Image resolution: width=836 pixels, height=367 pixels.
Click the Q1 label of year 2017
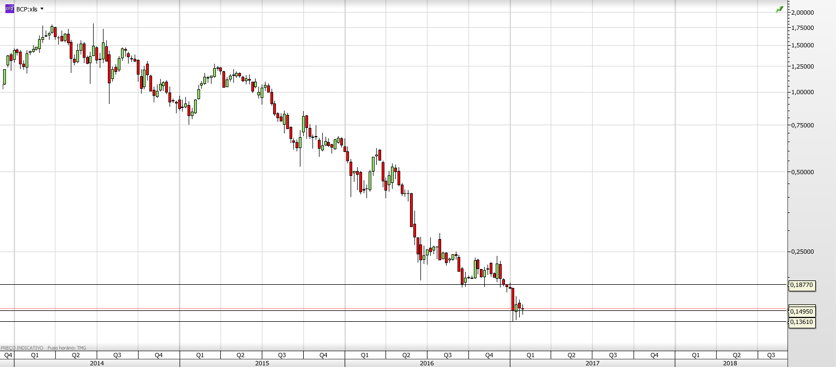point(530,355)
